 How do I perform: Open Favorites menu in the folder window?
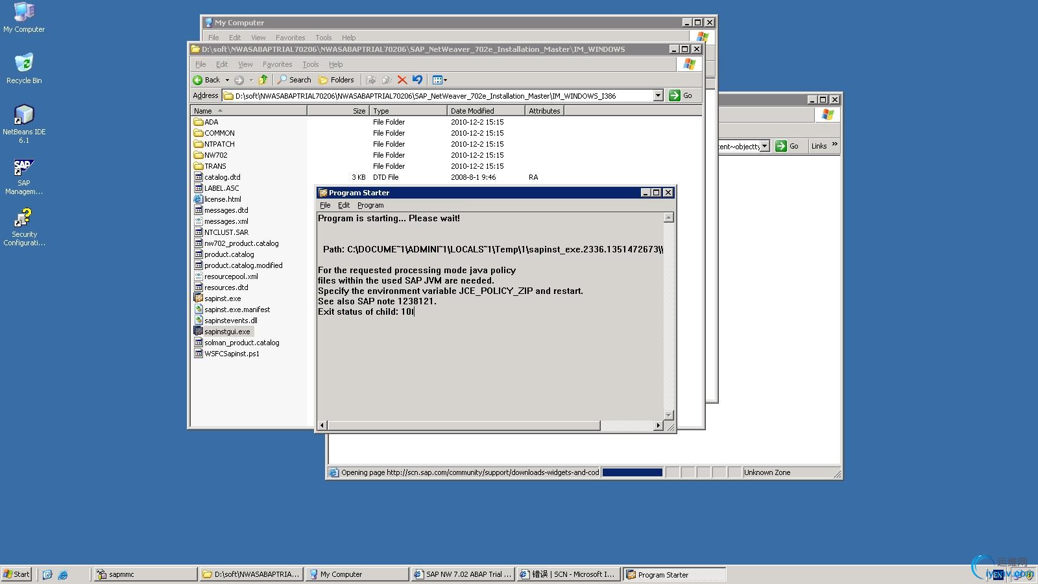(x=277, y=64)
